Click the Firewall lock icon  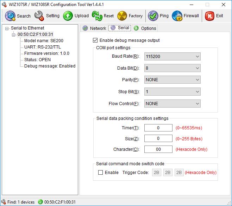tap(177, 16)
